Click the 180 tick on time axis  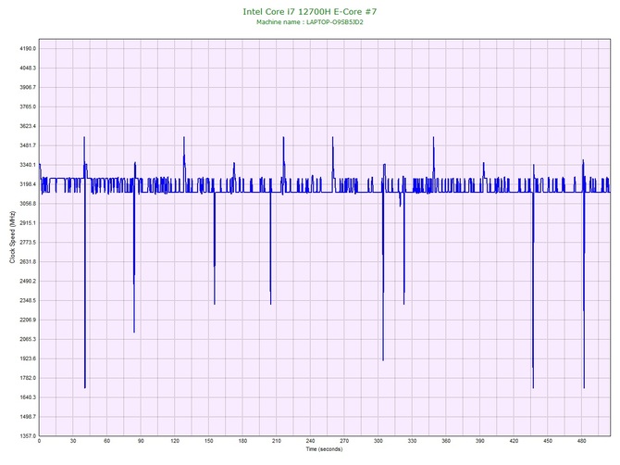(x=242, y=441)
